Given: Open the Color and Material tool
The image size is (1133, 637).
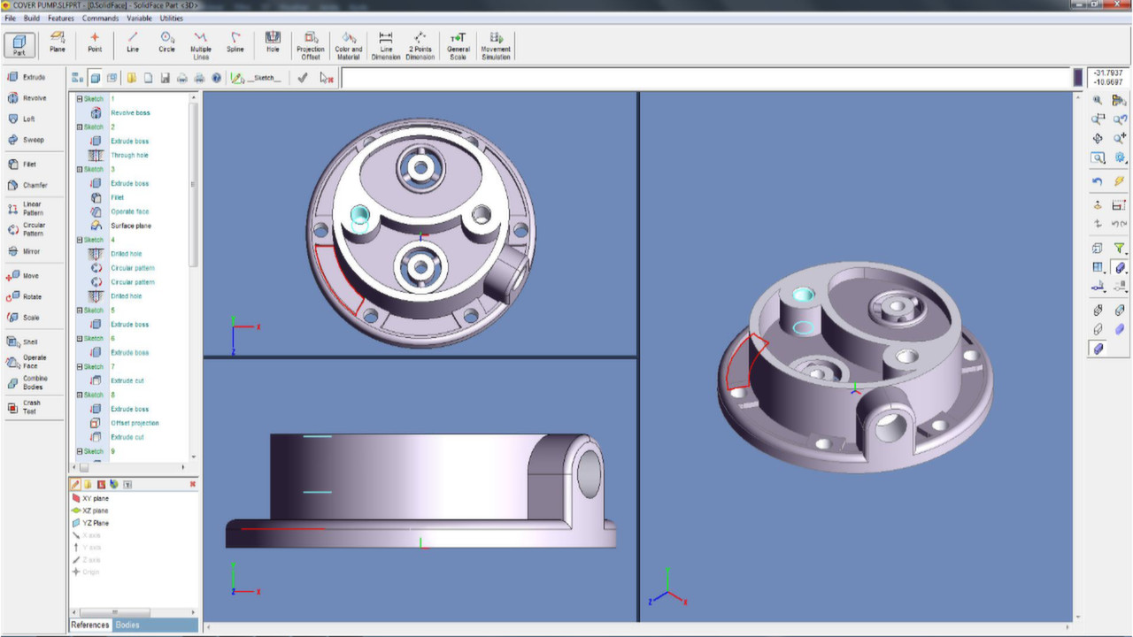Looking at the screenshot, I should point(348,42).
